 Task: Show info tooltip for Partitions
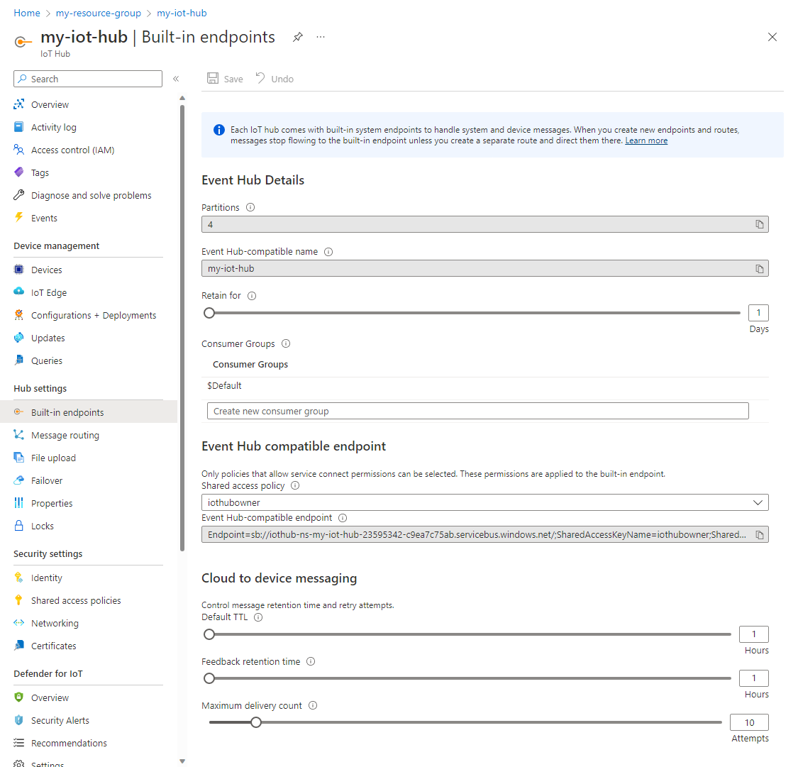[250, 208]
